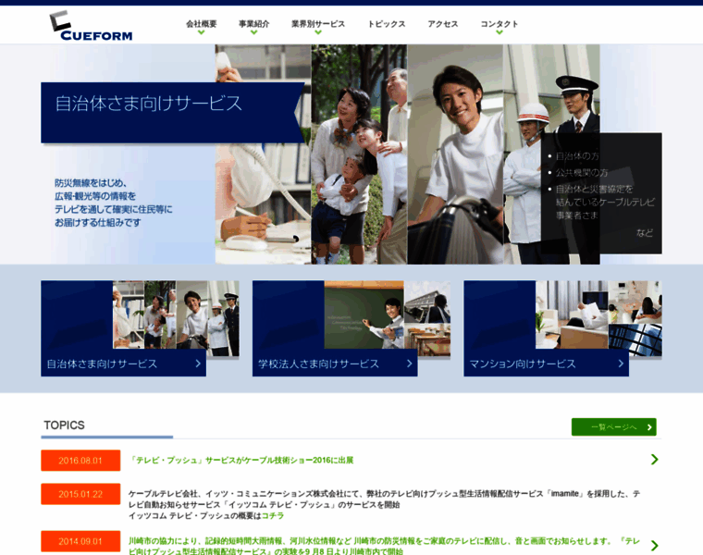The height and width of the screenshot is (555, 703).
Task: Open the 会社概要 menu
Action: tap(202, 24)
